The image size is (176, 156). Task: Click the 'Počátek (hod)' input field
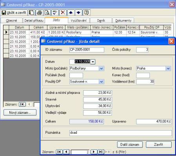76,75
